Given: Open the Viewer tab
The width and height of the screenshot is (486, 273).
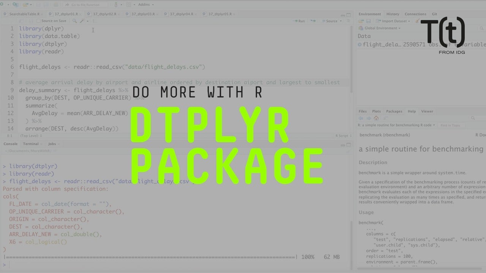Looking at the screenshot, I should (x=427, y=111).
